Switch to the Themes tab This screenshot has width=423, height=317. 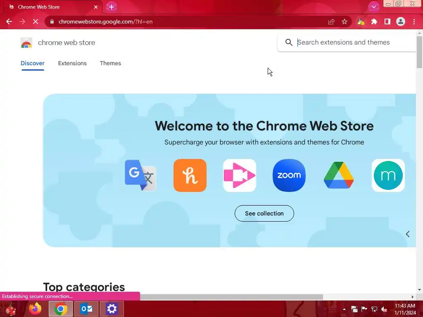coord(110,63)
